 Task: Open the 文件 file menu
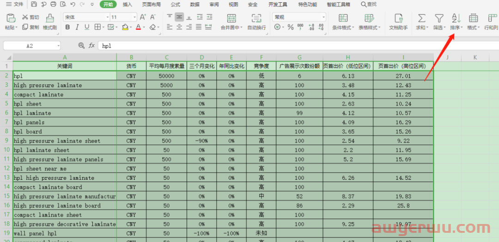(x=15, y=5)
